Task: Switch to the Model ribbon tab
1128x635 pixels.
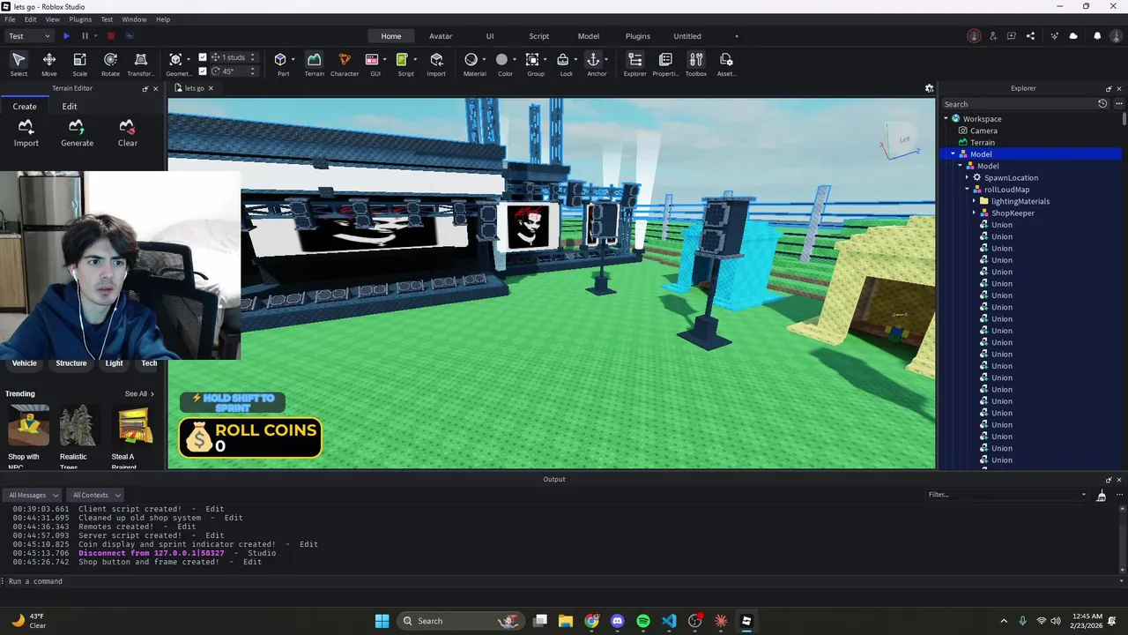Action: 589,36
